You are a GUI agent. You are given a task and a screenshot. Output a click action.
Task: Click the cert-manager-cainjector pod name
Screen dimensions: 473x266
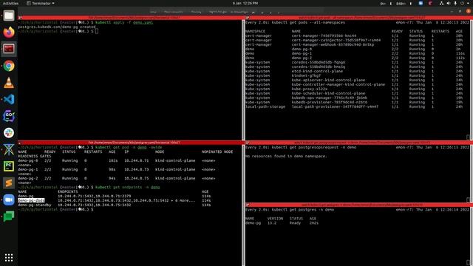(336, 40)
